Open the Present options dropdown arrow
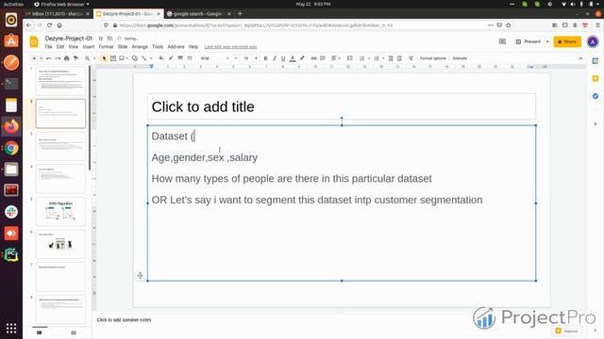The width and height of the screenshot is (604, 339). click(x=547, y=41)
